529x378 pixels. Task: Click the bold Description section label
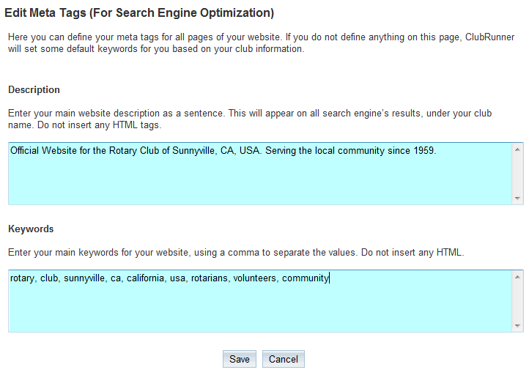pos(34,90)
